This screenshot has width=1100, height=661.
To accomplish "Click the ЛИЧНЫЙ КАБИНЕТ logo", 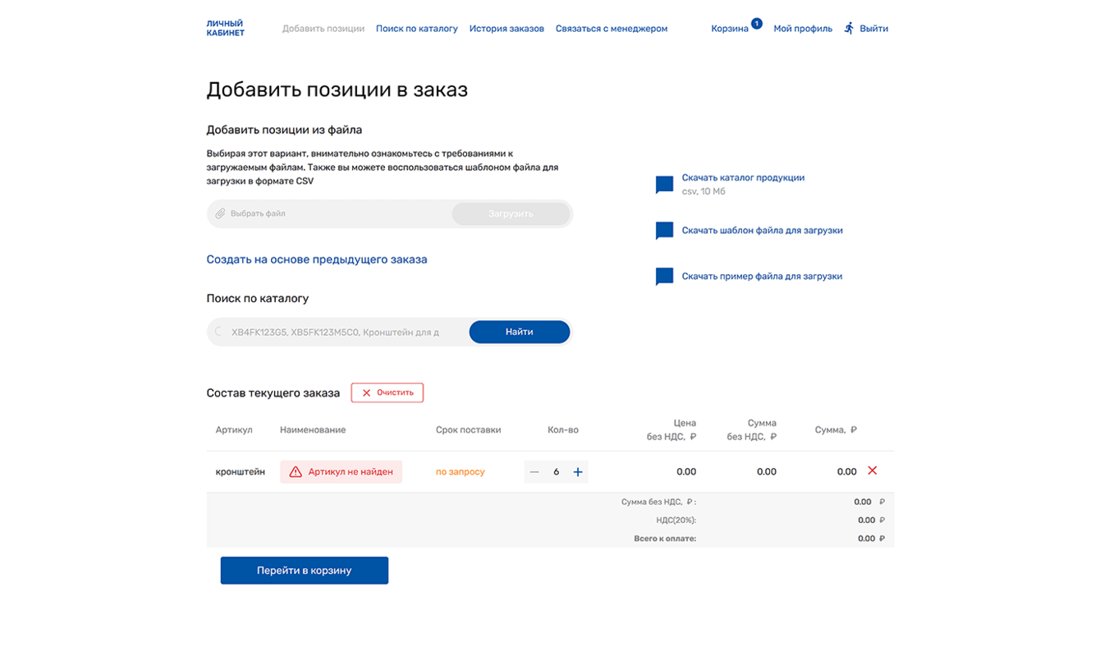I will tap(226, 28).
